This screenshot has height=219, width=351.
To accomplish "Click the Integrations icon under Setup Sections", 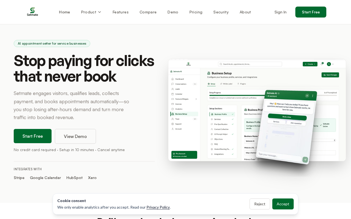I will 212,154.
